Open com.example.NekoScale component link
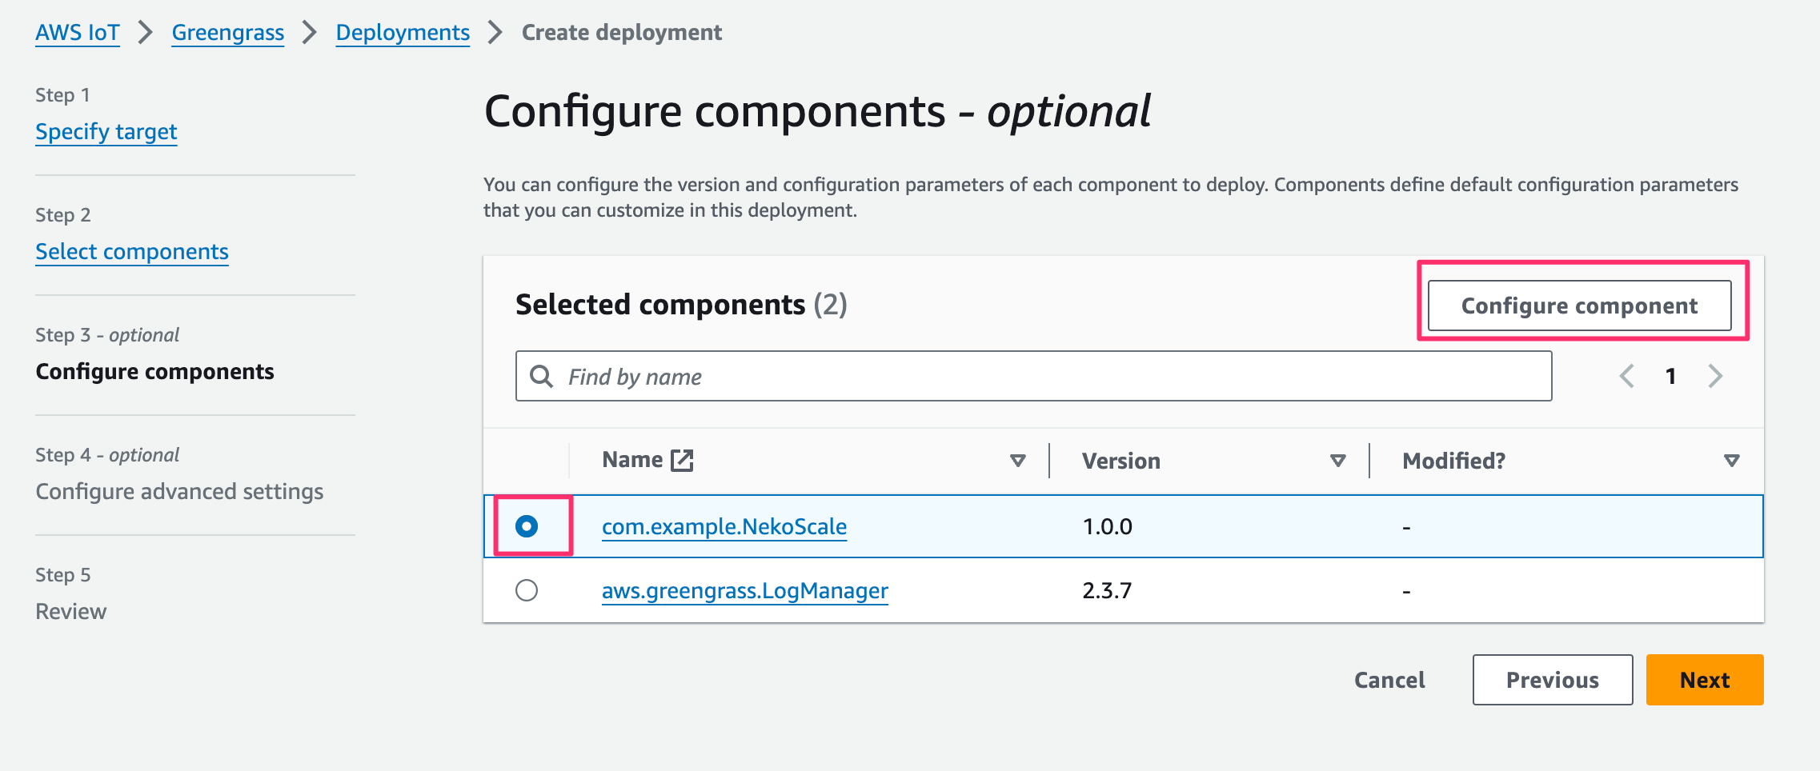This screenshot has height=771, width=1820. pyautogui.click(x=724, y=526)
